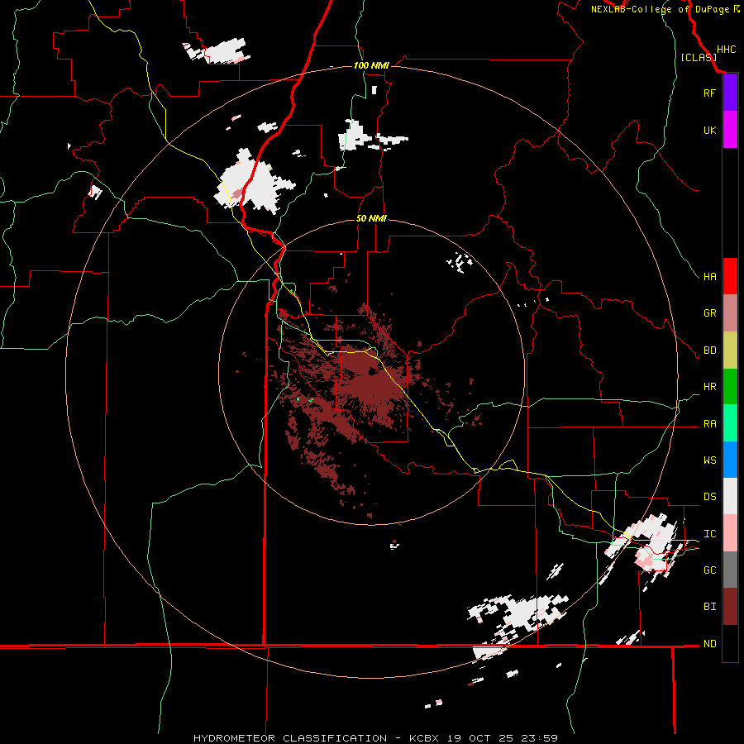Screen dimensions: 744x744
Task: Click the "NEXLAB-College of DuPage" credit text
Action: point(660,9)
